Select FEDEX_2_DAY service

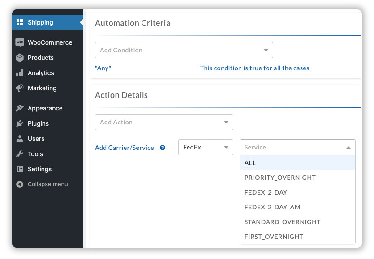pos(297,192)
